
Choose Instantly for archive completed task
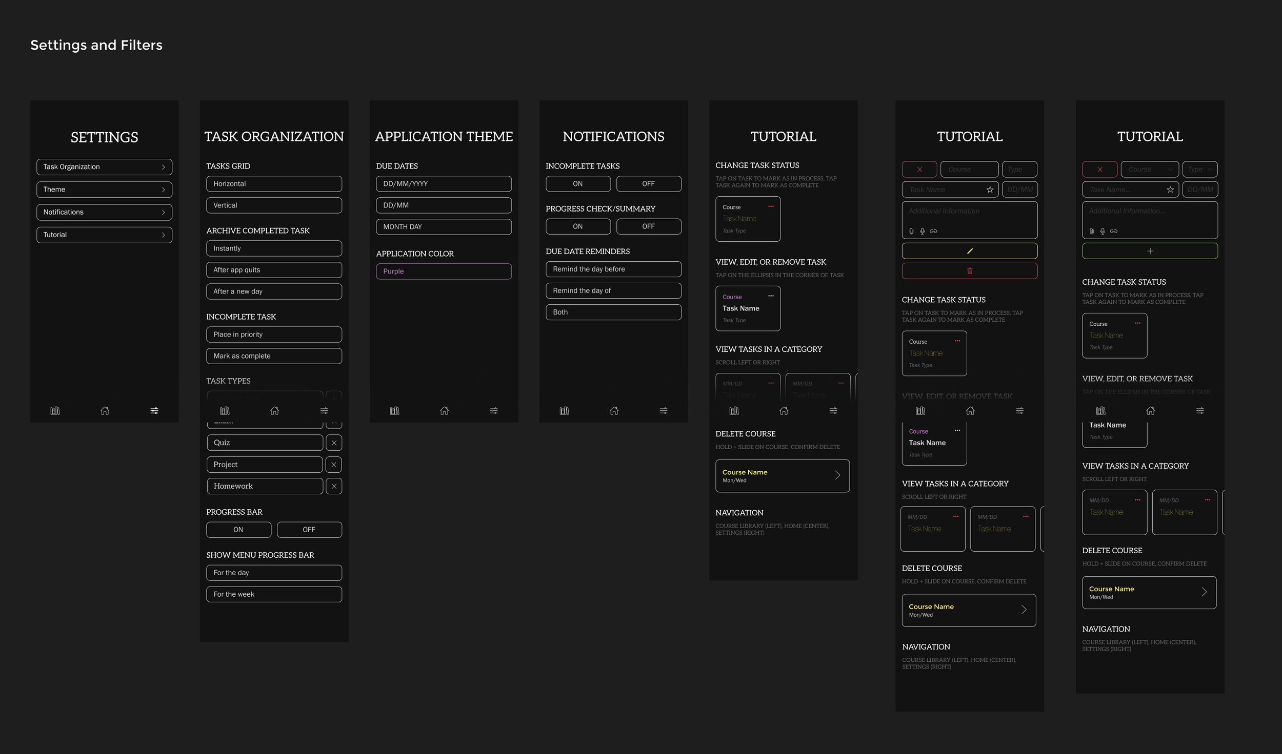(274, 248)
